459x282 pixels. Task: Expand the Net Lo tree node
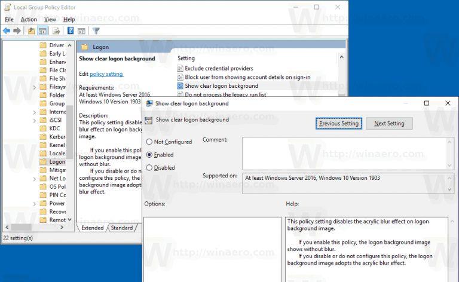click(35, 179)
